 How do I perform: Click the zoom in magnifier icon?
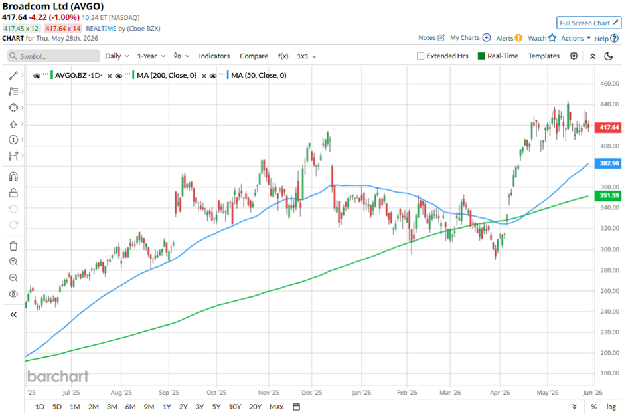pyautogui.click(x=13, y=262)
